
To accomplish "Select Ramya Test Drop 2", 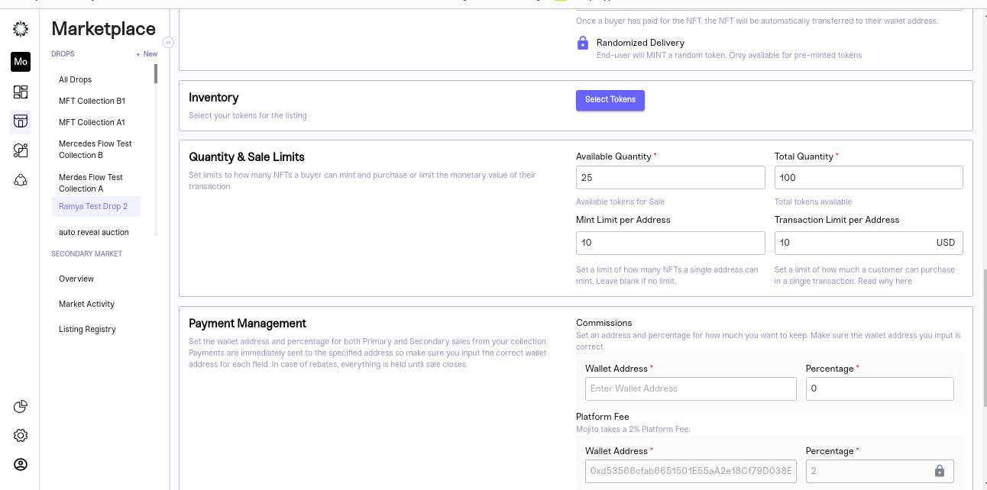I will (96, 206).
